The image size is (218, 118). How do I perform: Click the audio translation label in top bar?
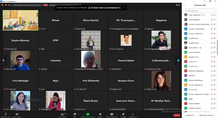[x=28, y=5]
